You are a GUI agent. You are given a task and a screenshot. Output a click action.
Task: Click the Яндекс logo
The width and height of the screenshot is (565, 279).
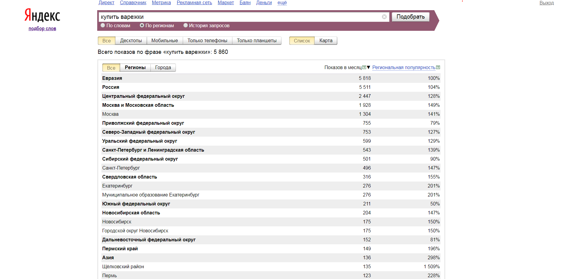[x=42, y=15]
